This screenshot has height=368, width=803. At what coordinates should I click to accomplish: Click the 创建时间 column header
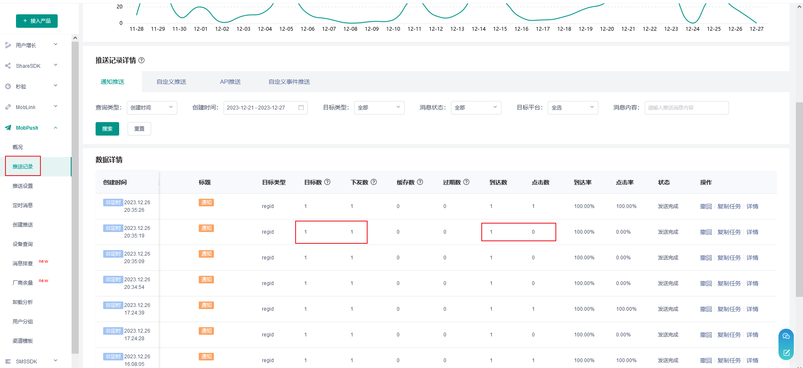(x=115, y=182)
